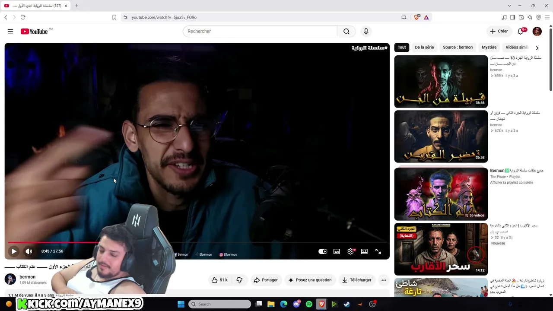Click Afficher la playlist complète

click(512, 183)
